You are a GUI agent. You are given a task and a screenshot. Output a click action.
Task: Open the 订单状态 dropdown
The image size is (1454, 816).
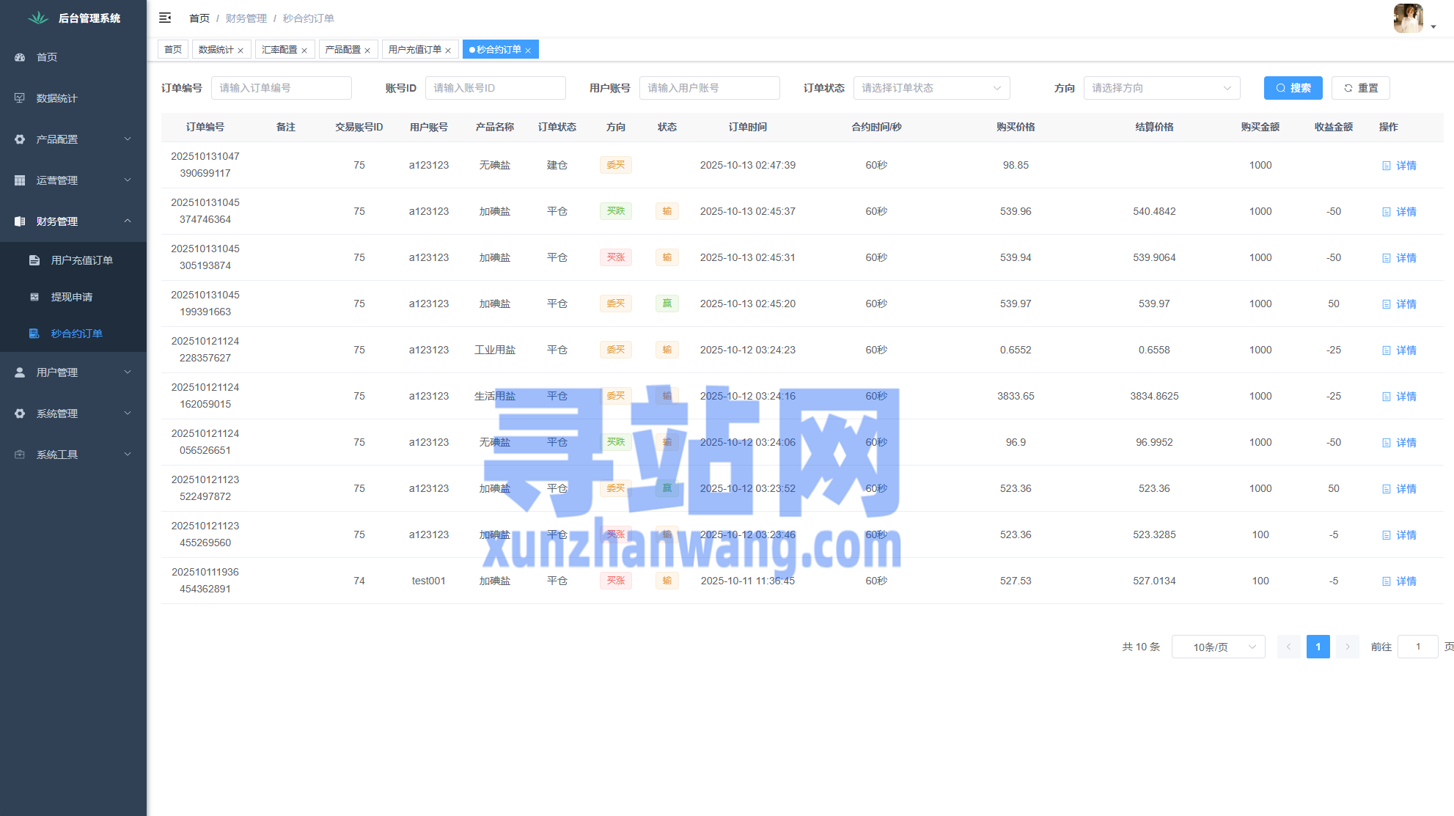931,88
